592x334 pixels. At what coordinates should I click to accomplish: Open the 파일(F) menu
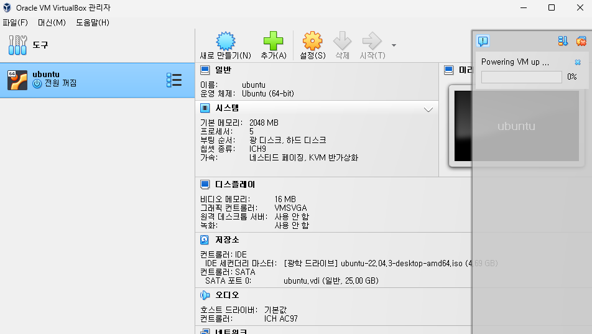(x=15, y=22)
